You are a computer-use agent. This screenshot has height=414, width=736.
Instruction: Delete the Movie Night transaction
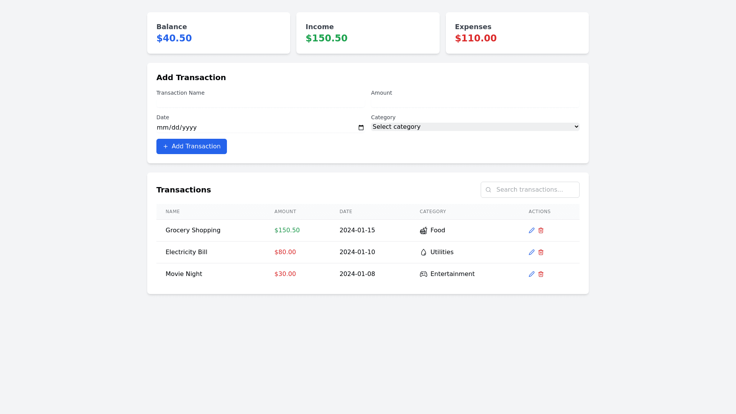pos(541,274)
